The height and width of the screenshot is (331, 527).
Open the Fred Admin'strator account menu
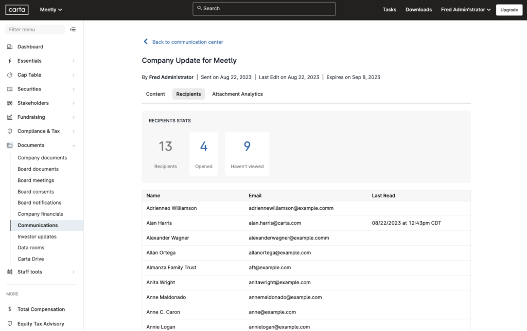[x=465, y=9]
